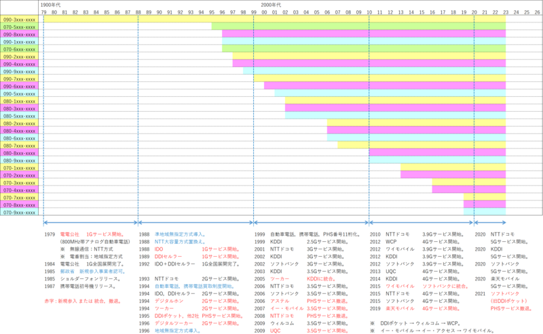This screenshot has width=543, height=334.
Task: Select the 090-7xxx-xxxx row label
Action: pyautogui.click(x=20, y=79)
